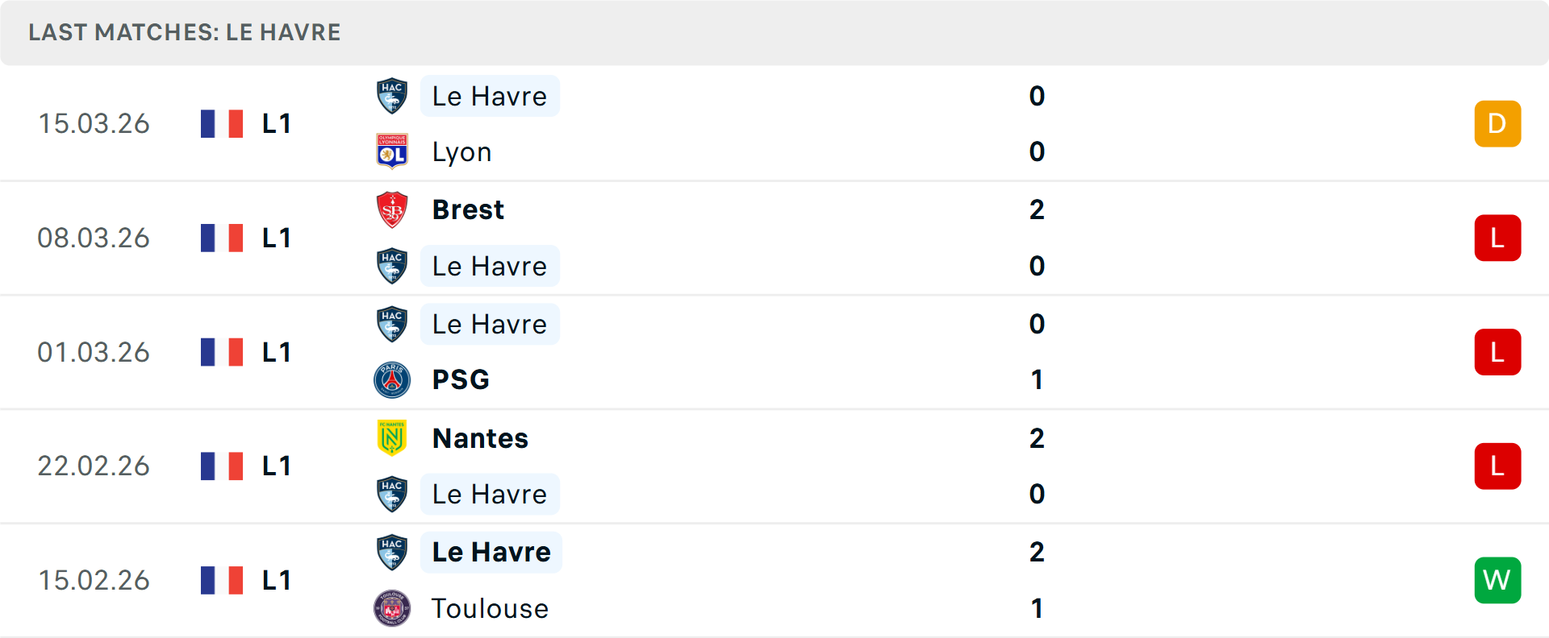This screenshot has height=638, width=1549.
Task: Click the Le Havre crest in the Brest match
Action: [x=391, y=266]
